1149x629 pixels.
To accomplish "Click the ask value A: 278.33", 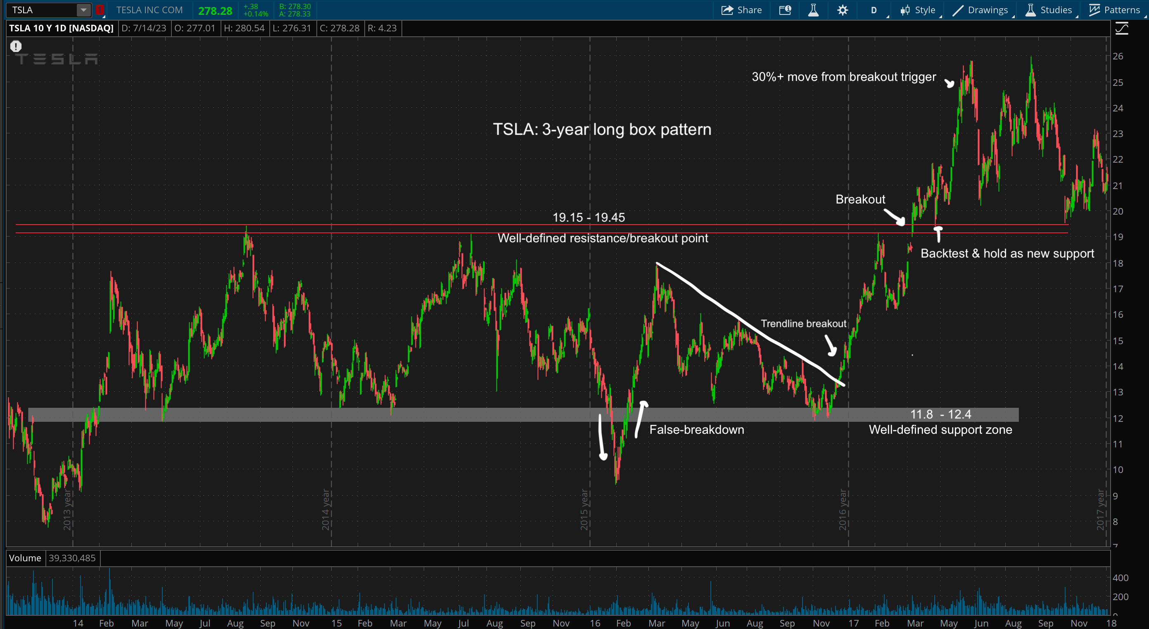I will pyautogui.click(x=295, y=14).
